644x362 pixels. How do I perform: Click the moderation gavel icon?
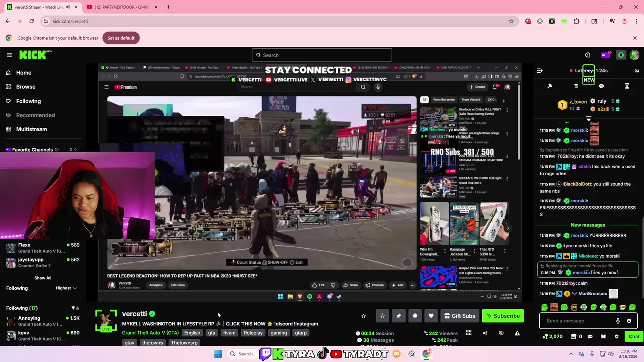tap(550, 86)
